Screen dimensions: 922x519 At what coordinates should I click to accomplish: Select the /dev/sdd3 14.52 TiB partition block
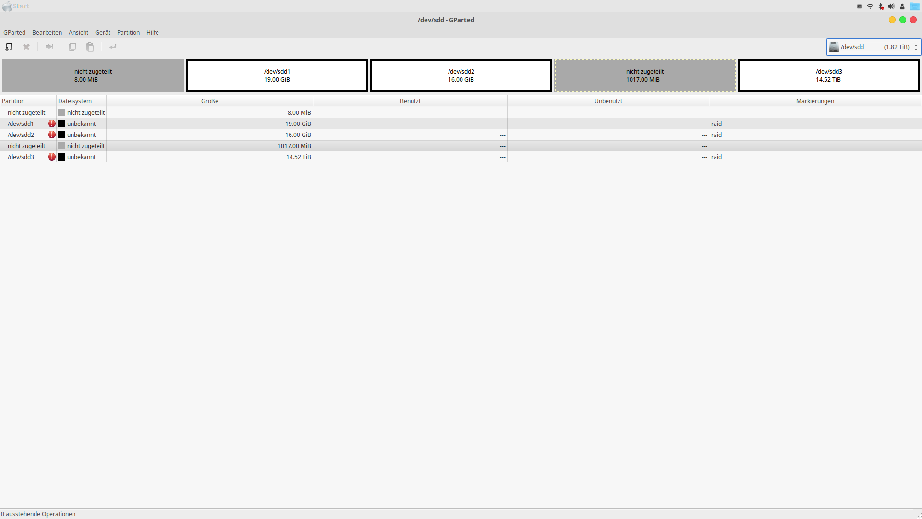[x=828, y=75]
